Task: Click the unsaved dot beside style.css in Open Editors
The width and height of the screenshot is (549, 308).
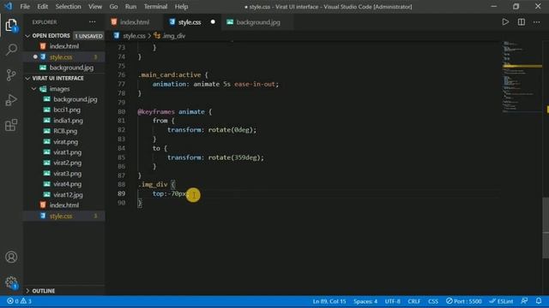Action: [x=35, y=57]
